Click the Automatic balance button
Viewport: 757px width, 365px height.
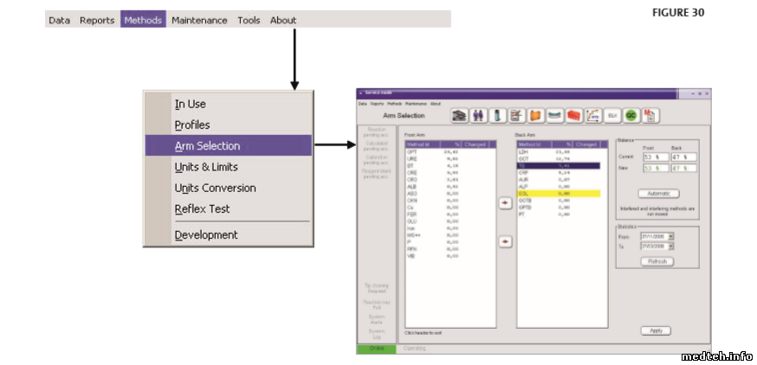click(x=658, y=194)
